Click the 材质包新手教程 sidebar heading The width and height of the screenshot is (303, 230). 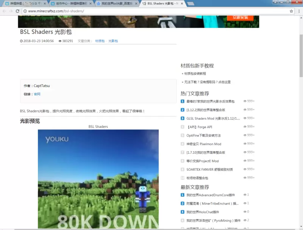tap(197, 66)
